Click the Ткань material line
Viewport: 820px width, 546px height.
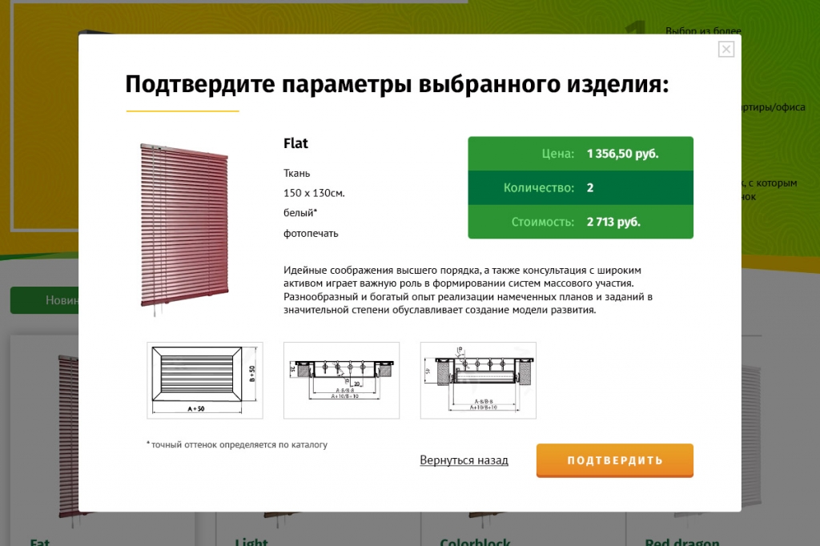tap(296, 173)
